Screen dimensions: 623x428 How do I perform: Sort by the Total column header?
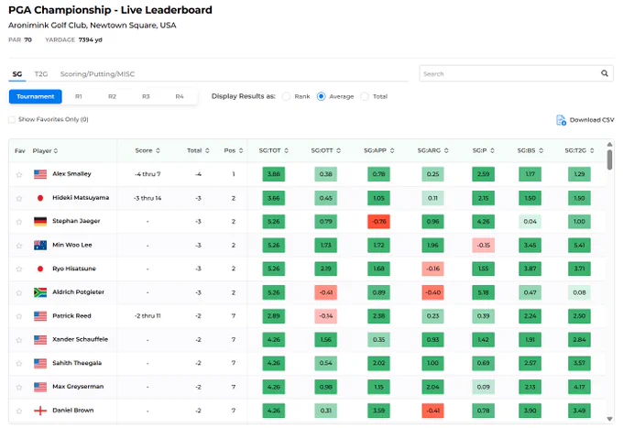[198, 150]
